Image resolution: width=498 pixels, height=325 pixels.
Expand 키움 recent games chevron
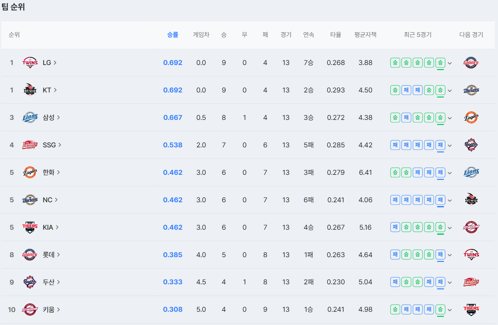pos(450,310)
